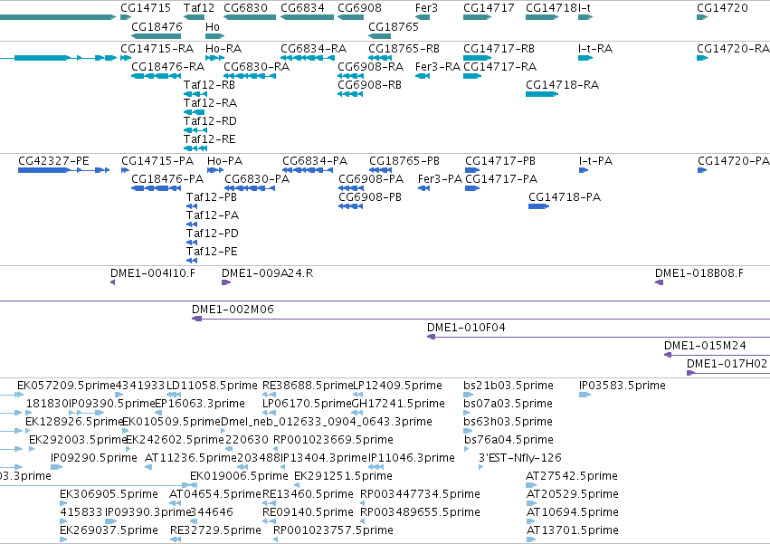
Task: Click the CG14715 gene label
Action: pyautogui.click(x=146, y=8)
